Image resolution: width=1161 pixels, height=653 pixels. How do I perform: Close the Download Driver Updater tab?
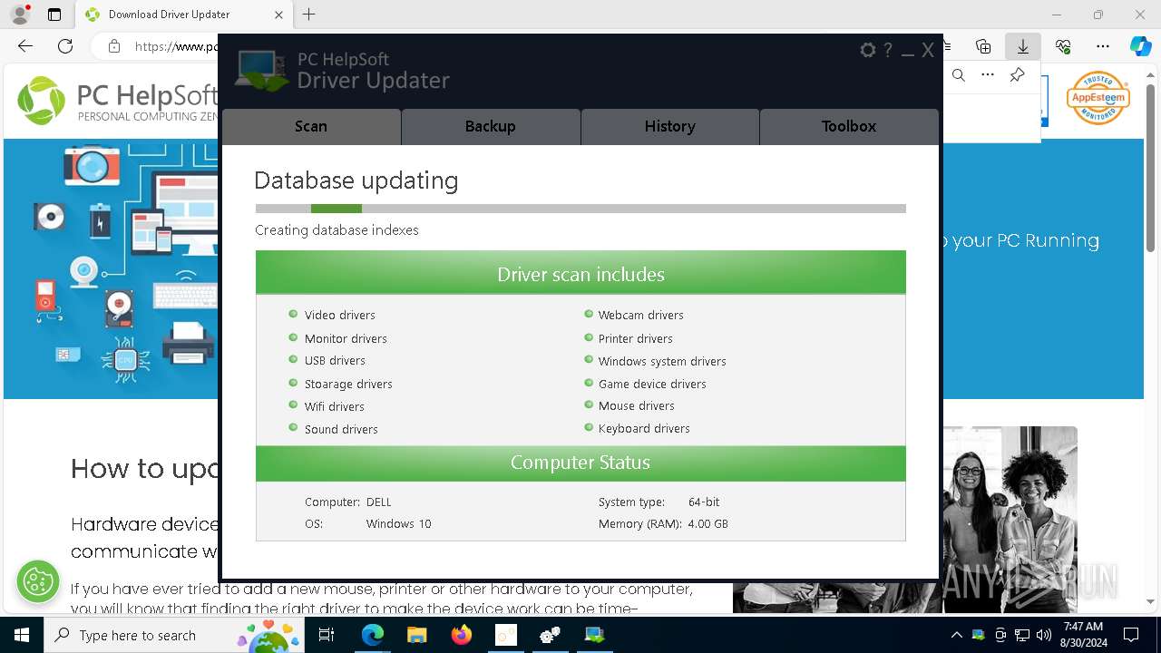[x=278, y=15]
